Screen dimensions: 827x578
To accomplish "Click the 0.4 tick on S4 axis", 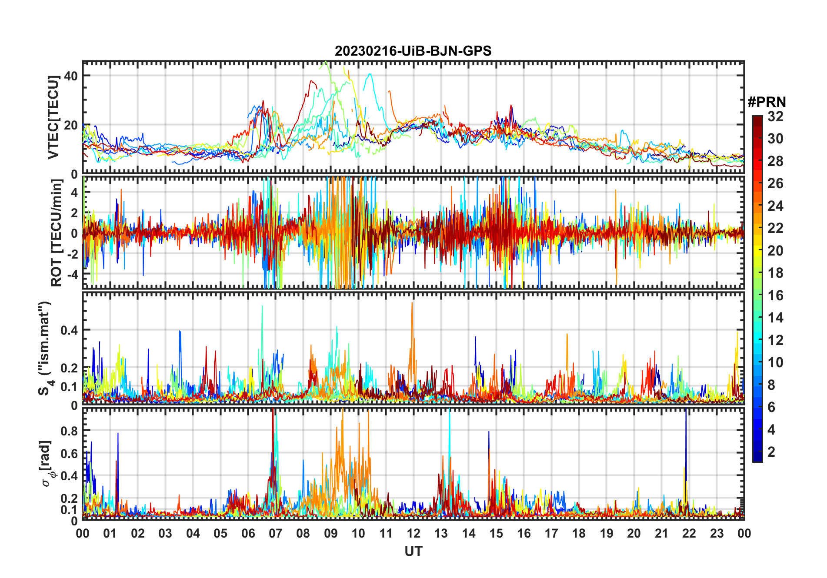I will pos(69,330).
